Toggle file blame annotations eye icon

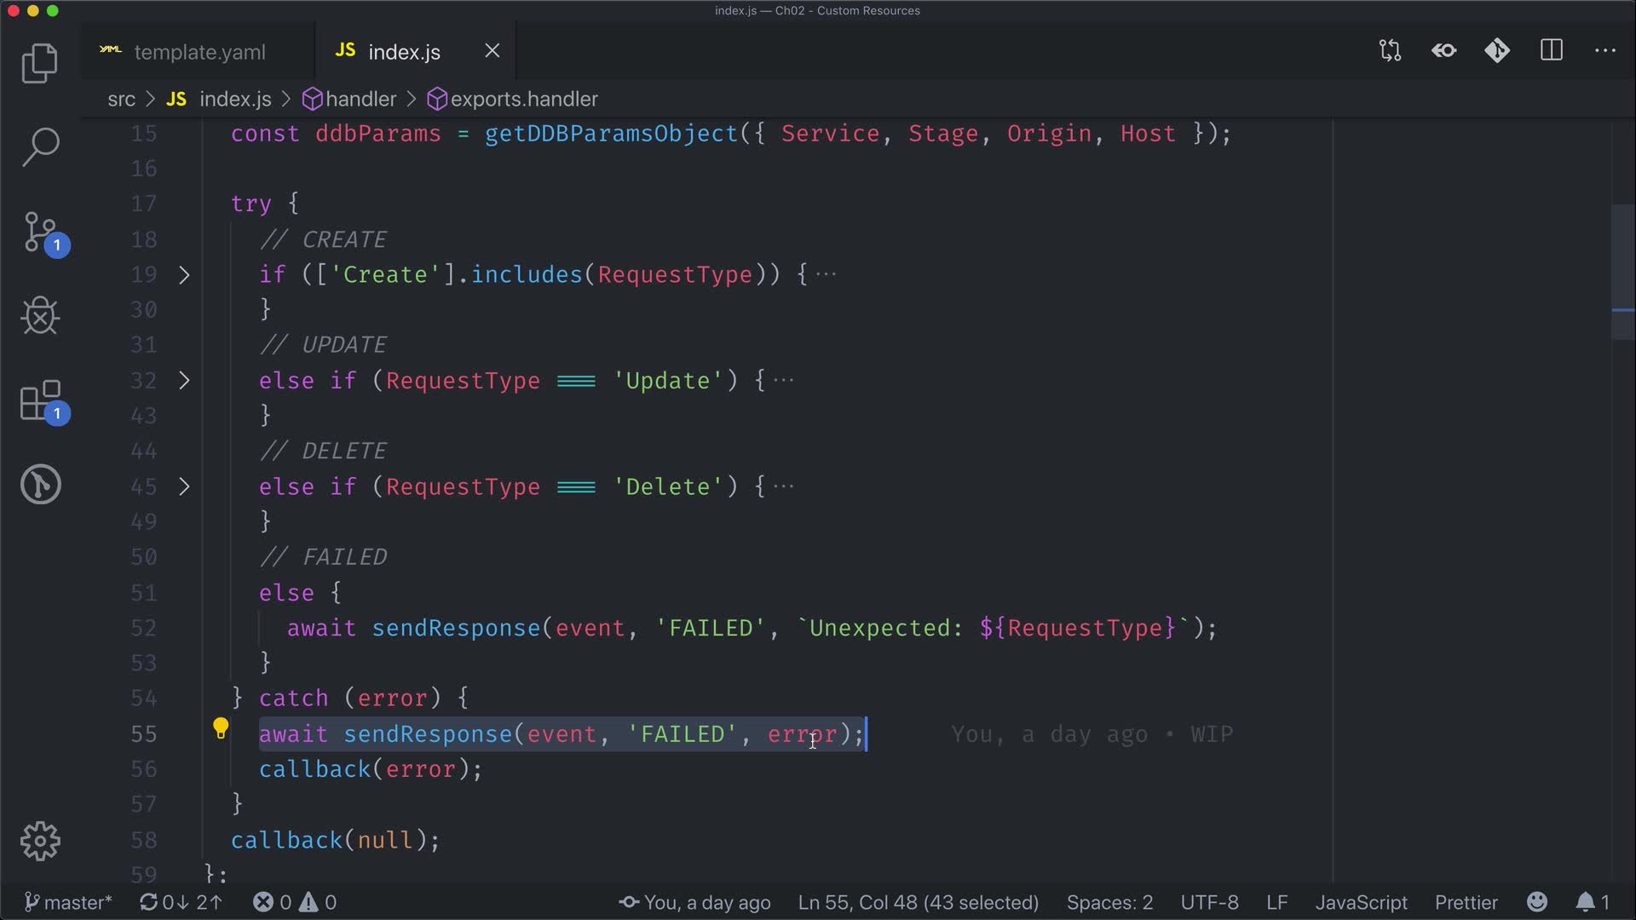[x=1443, y=51]
